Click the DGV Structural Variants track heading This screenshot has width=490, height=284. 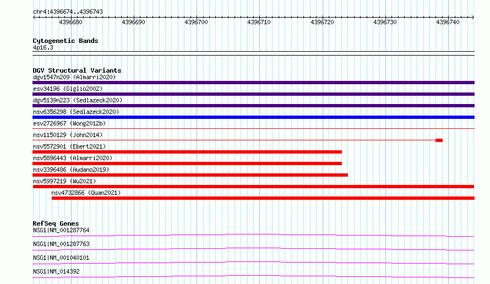77,70
